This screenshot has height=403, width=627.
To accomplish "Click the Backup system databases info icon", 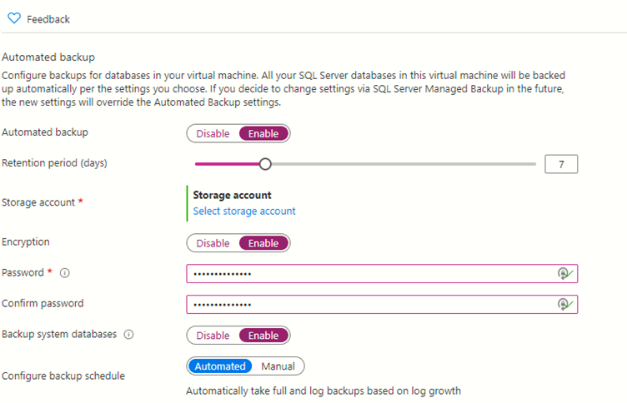I will [128, 334].
